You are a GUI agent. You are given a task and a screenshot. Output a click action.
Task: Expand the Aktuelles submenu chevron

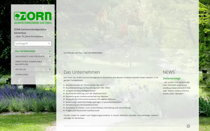tap(50, 70)
